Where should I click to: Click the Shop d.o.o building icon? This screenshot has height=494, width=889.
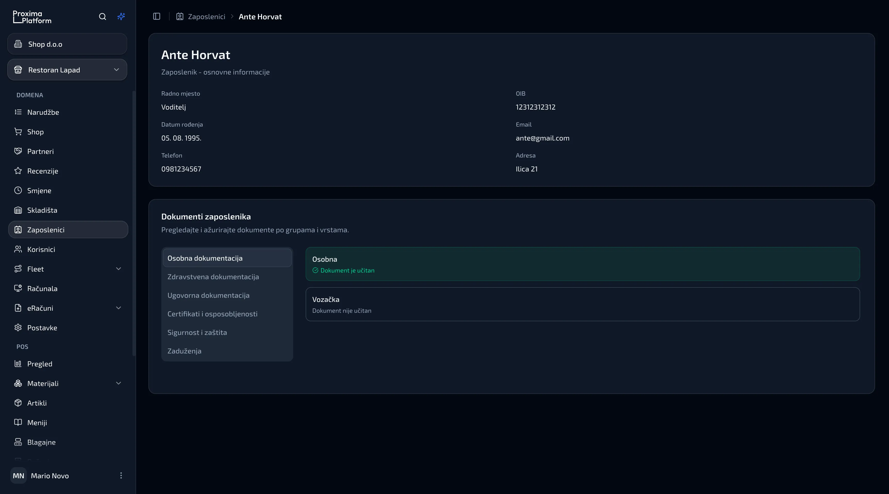pos(18,44)
